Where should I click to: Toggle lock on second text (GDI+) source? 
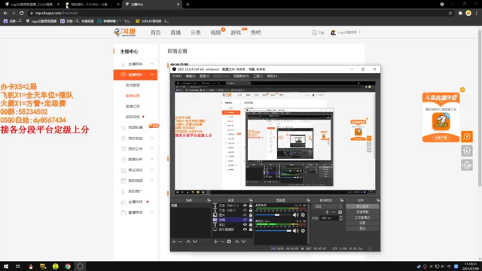(251, 210)
